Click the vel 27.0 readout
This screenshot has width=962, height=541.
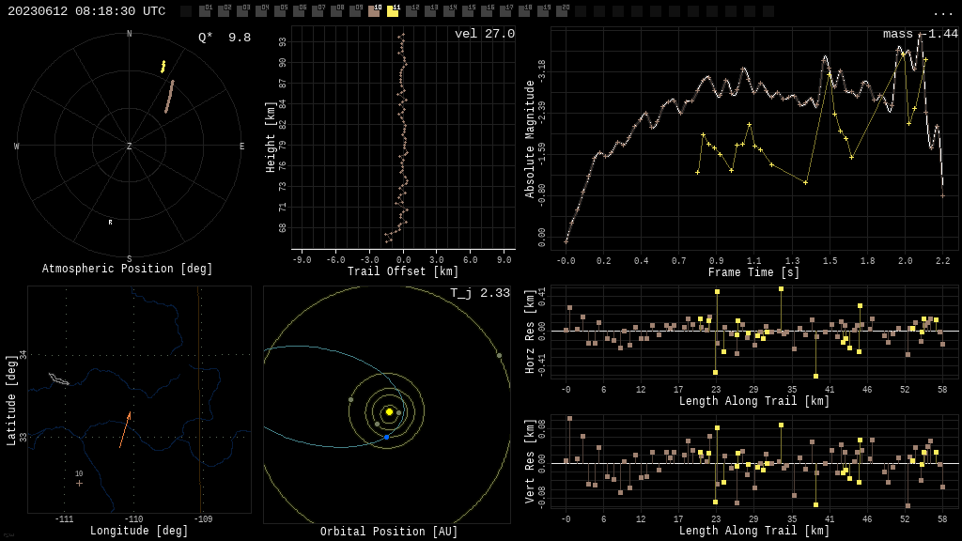point(485,34)
